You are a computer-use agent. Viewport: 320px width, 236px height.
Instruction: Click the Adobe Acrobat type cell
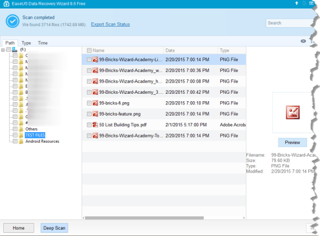click(233, 125)
